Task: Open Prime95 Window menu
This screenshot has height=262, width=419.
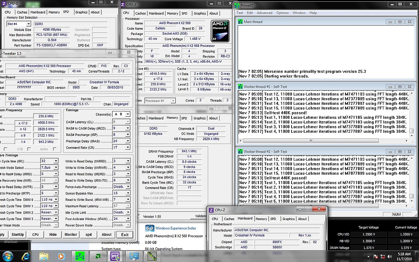Action: 299,13
